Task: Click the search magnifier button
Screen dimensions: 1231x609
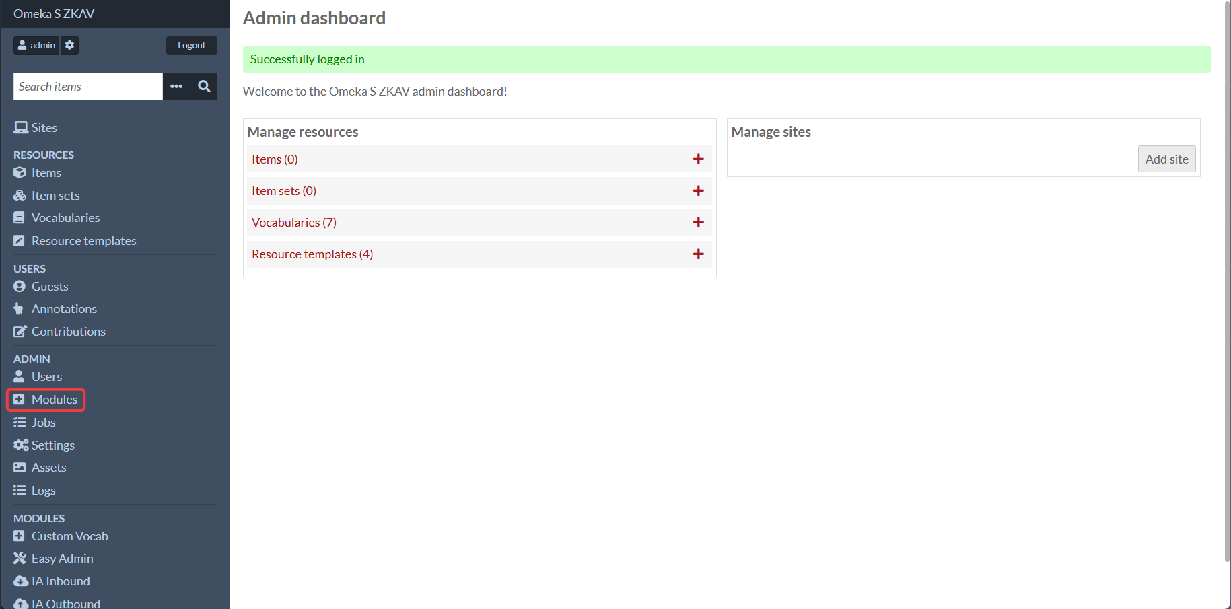Action: (x=204, y=86)
